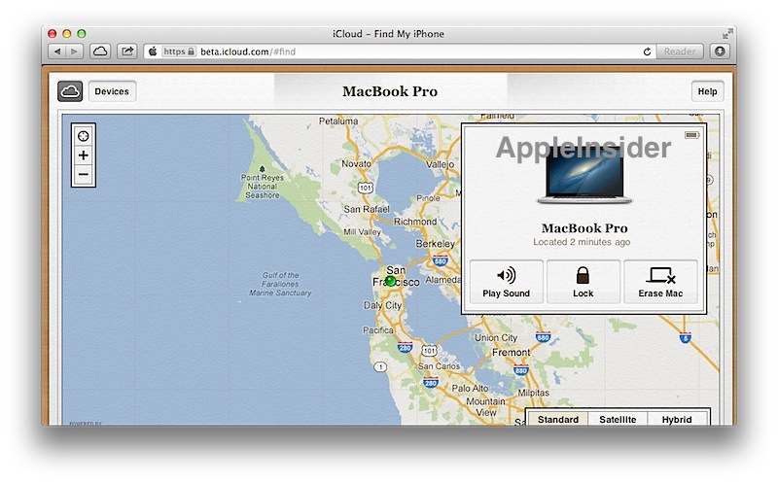The height and width of the screenshot is (483, 778).
Task: Click the Union City label on map
Action: [x=496, y=337]
